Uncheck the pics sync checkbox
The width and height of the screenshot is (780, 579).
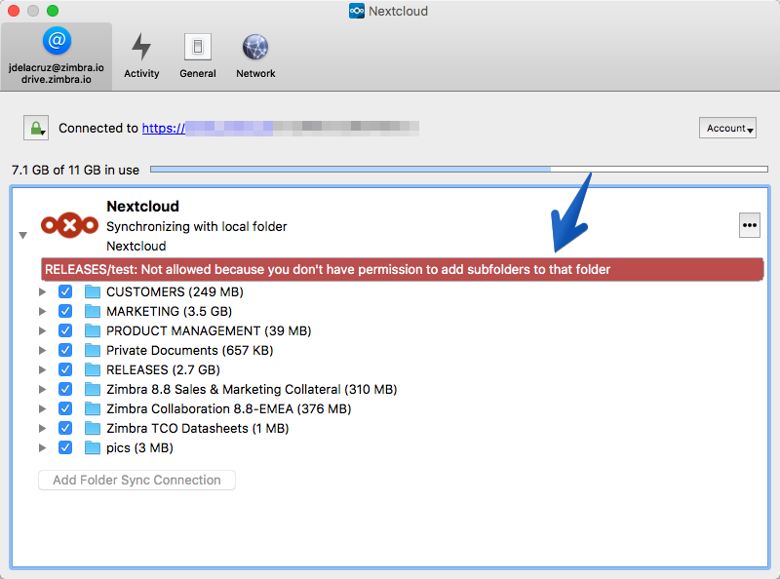[x=65, y=447]
